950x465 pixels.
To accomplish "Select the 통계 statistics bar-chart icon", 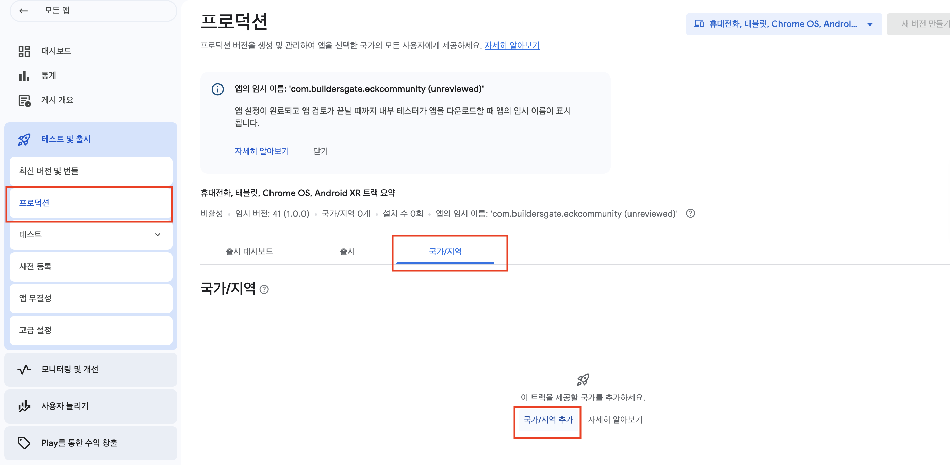I will click(23, 75).
